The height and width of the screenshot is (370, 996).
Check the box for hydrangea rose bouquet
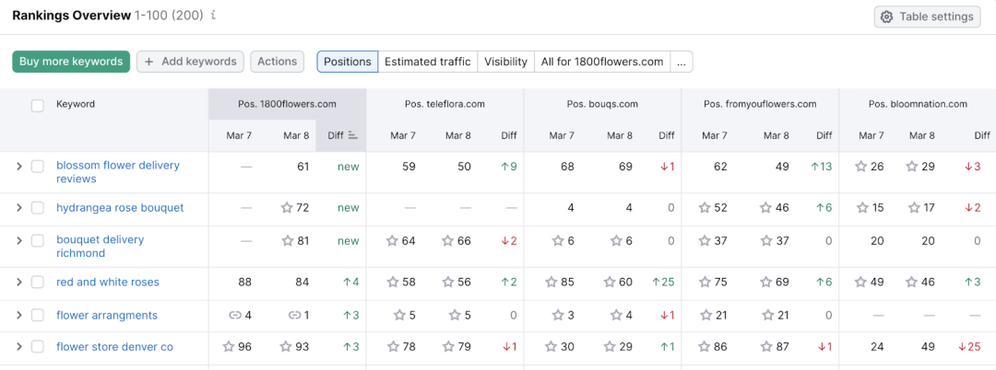point(38,208)
